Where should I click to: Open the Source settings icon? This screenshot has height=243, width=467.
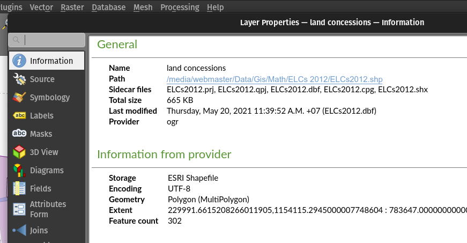pos(19,79)
